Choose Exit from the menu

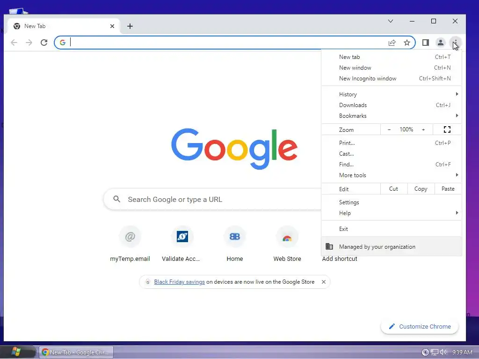point(392,229)
